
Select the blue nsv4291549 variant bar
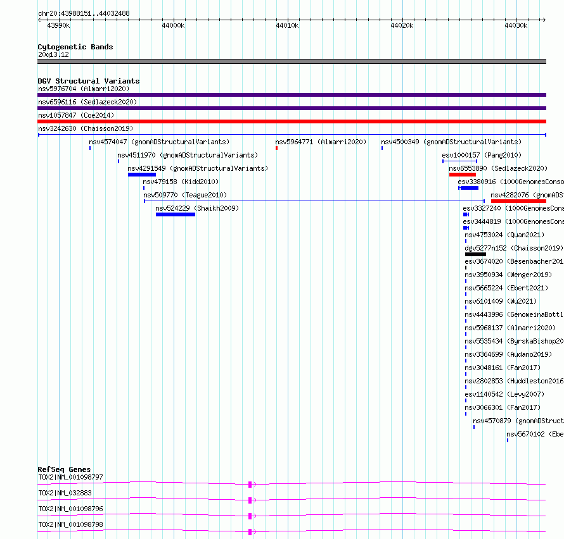(x=142, y=175)
